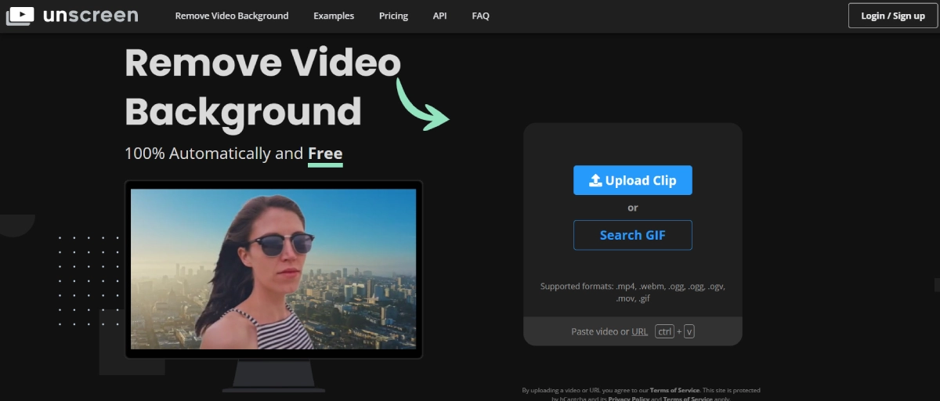Screen dimensions: 940x401
Task: Click the underlined Free text
Action: pos(325,154)
